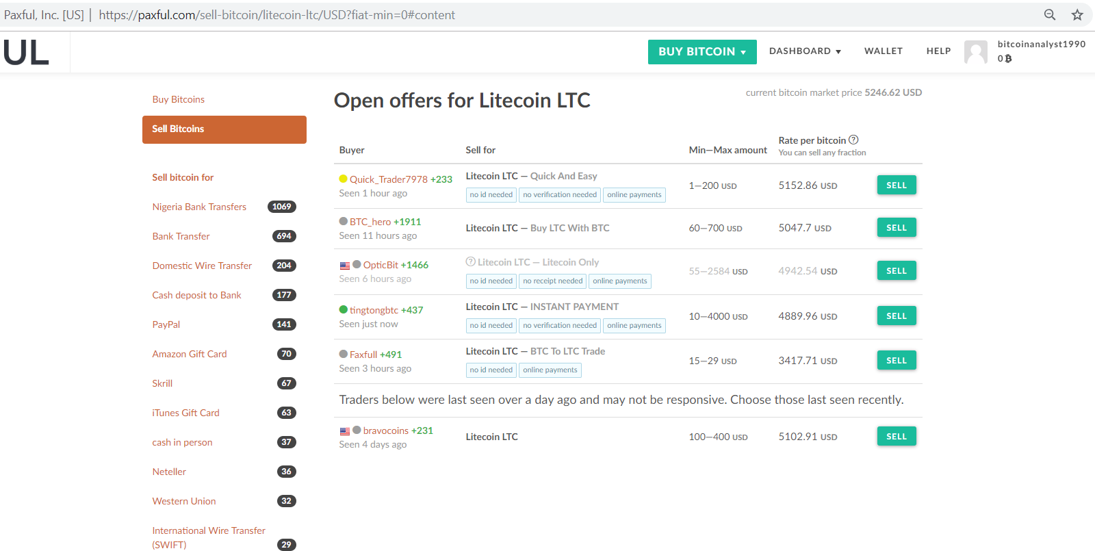1095x551 pixels.
Task: Click the 0 bitcoin wallet balance
Action: 1005,59
